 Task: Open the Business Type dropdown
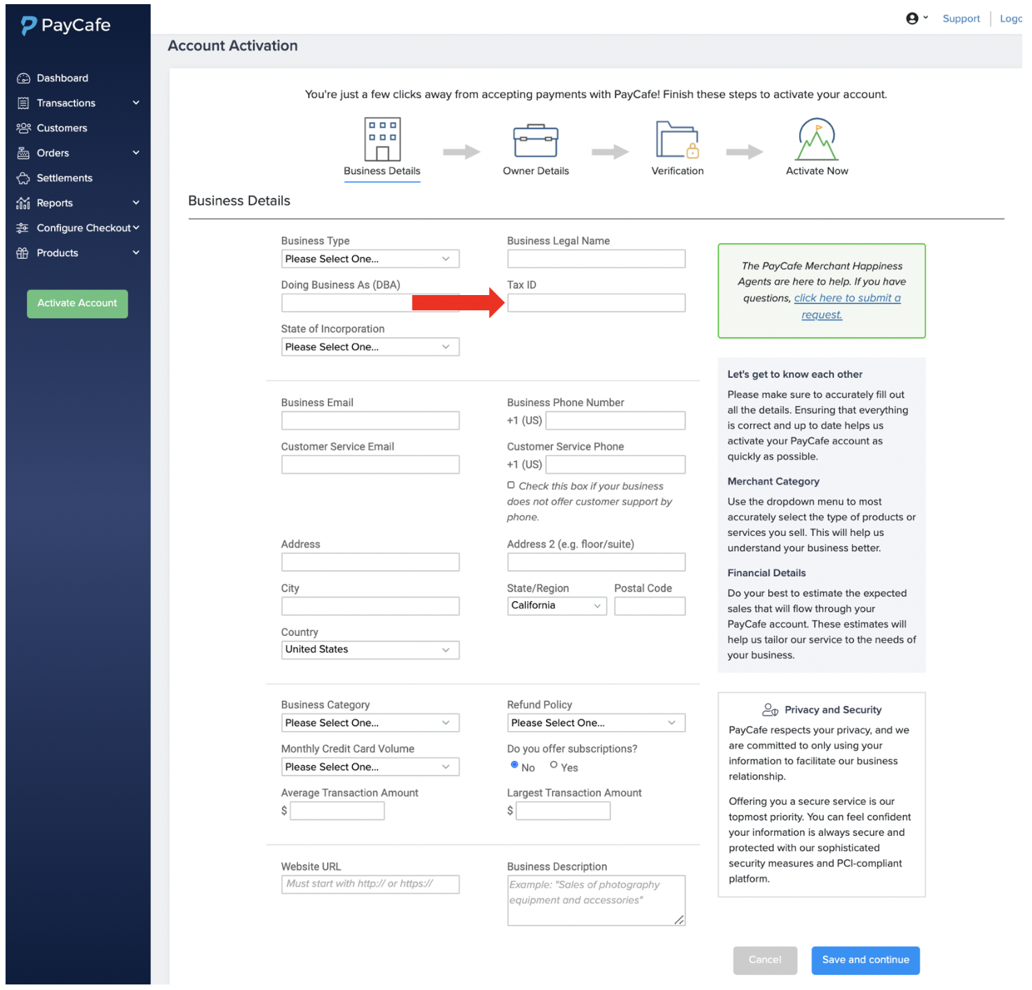pyautogui.click(x=370, y=260)
